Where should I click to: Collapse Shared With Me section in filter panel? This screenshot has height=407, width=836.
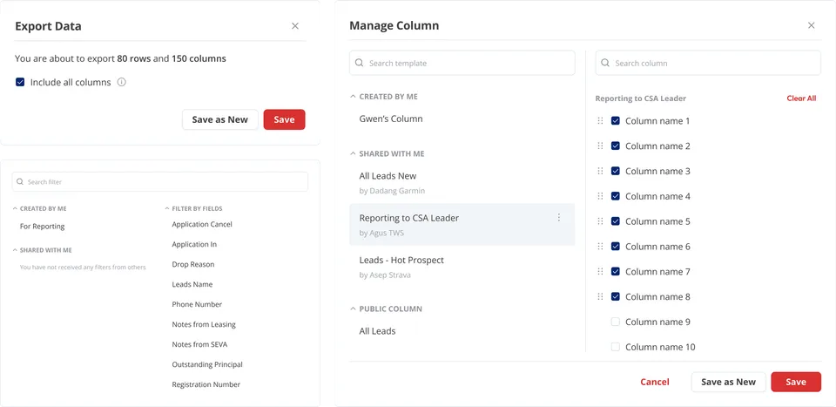point(15,249)
